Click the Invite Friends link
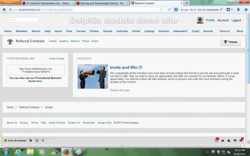The width and height of the screenshot is (250, 156). coord(57,59)
